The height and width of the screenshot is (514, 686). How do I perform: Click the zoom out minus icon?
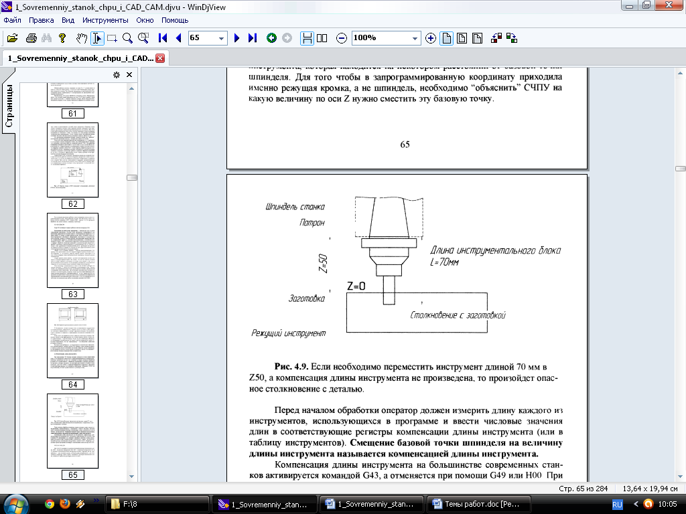point(342,38)
